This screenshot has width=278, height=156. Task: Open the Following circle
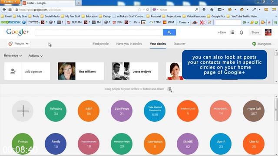pyautogui.click(x=56, y=111)
